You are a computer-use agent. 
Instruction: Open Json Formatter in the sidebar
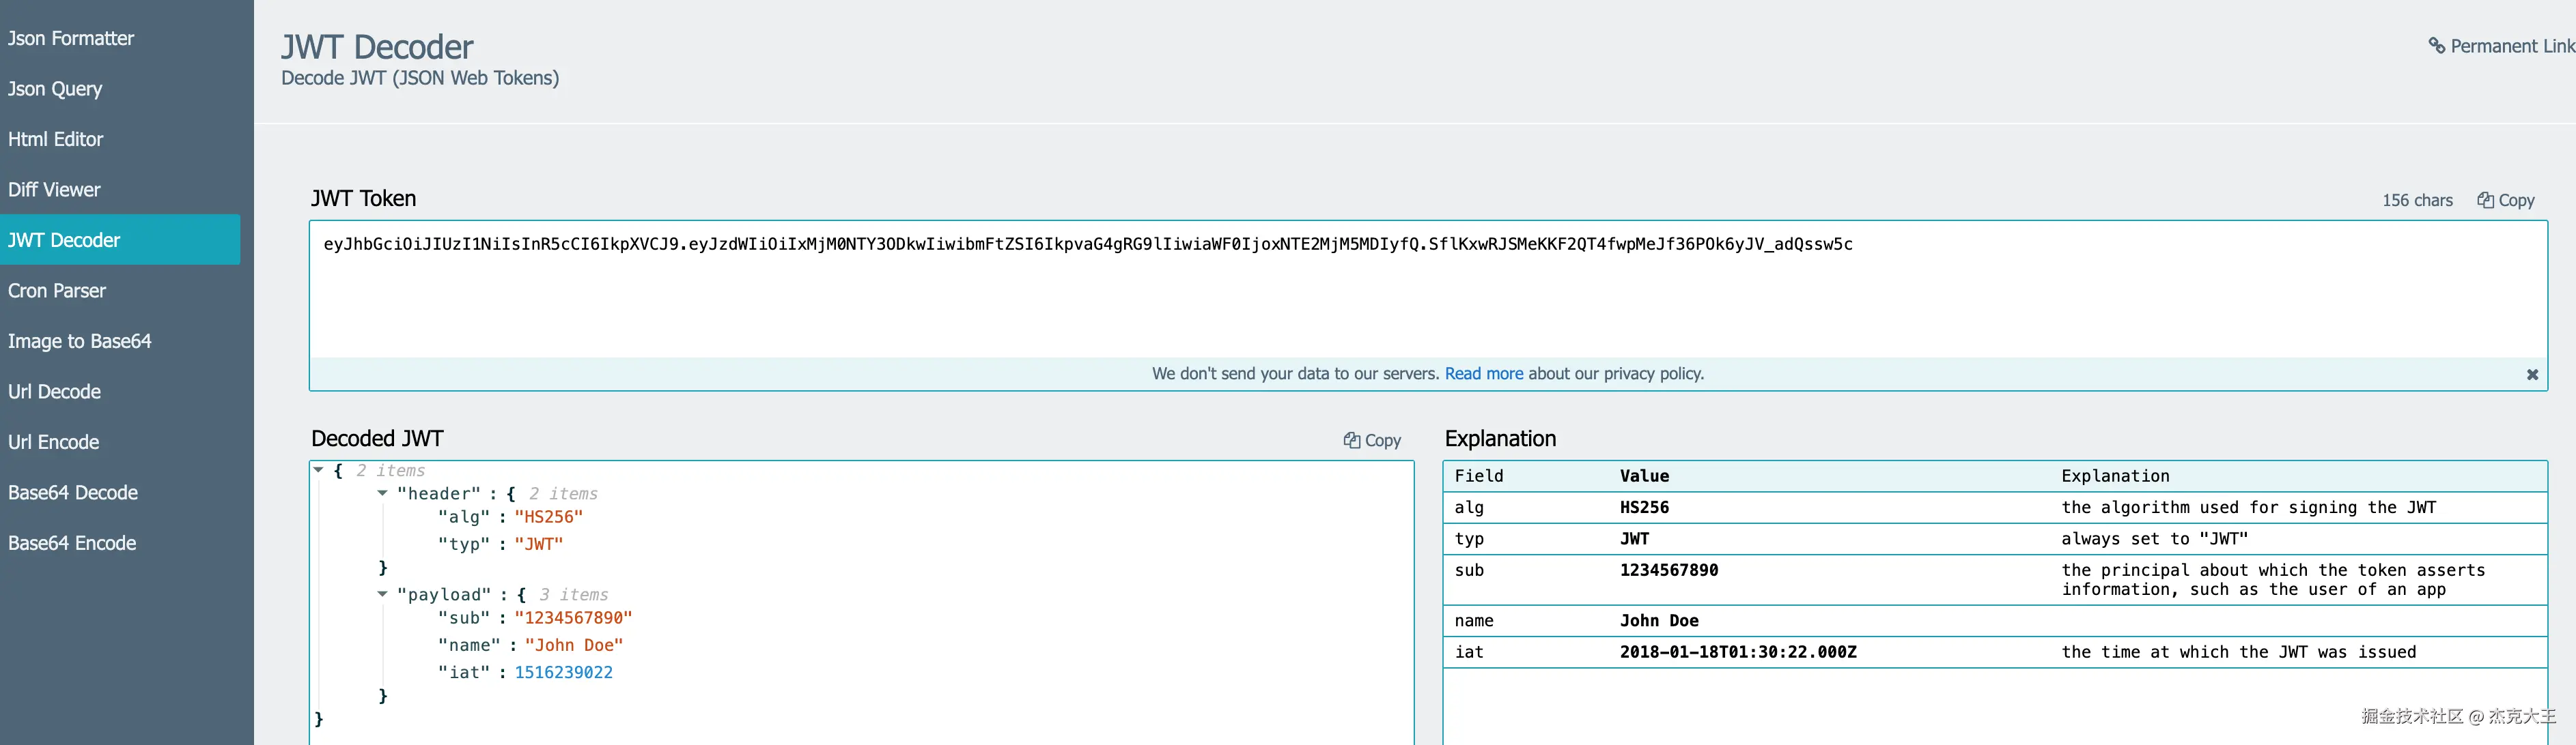coord(71,38)
